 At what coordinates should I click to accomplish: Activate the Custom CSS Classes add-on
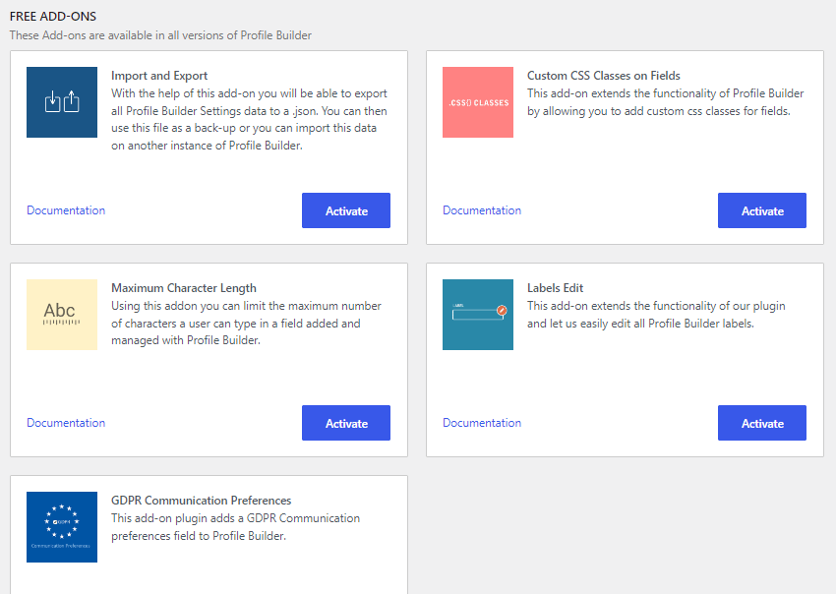click(761, 209)
